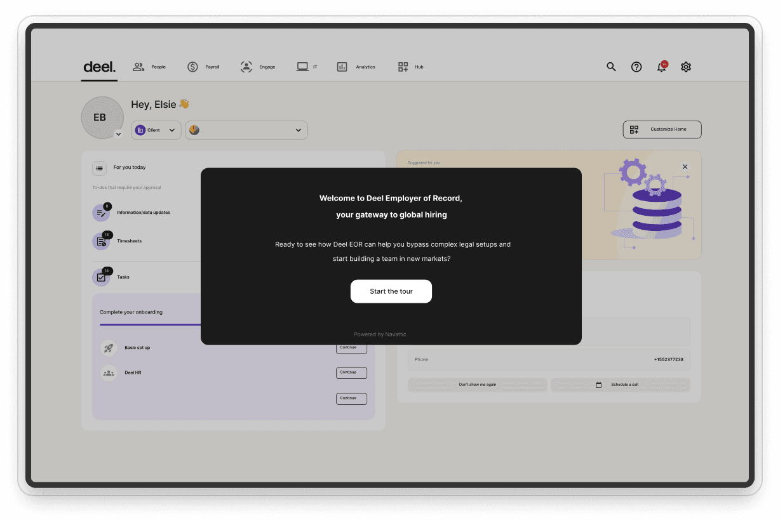Open the help question mark icon

636,67
